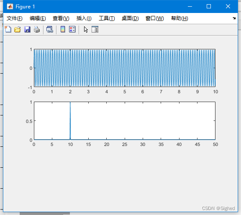Toggle the Edit Plot arrow tool
Image resolution: width=241 pixels, height=215 pixels.
click(86, 29)
